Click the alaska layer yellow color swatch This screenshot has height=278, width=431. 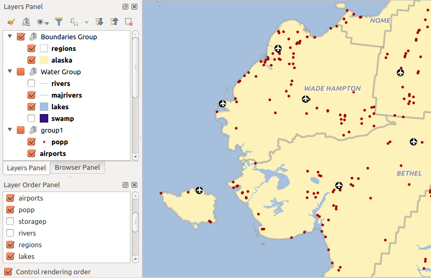point(44,60)
